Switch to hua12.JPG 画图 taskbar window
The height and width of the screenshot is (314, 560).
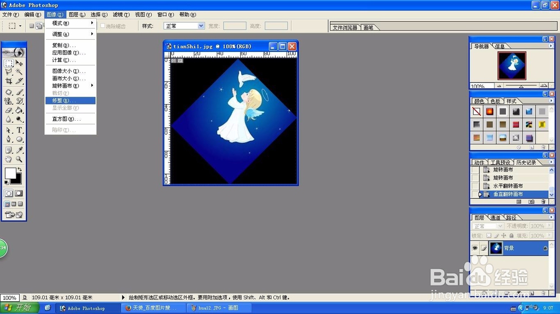coord(220,308)
